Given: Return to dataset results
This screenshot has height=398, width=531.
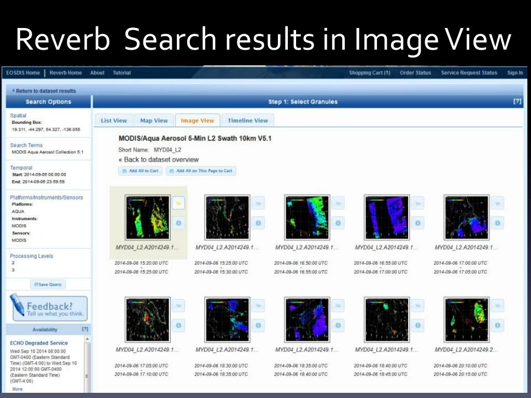Looking at the screenshot, I should (x=44, y=91).
